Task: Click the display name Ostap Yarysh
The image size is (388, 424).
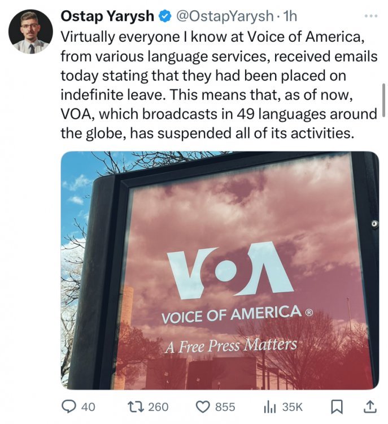Action: click(x=107, y=17)
